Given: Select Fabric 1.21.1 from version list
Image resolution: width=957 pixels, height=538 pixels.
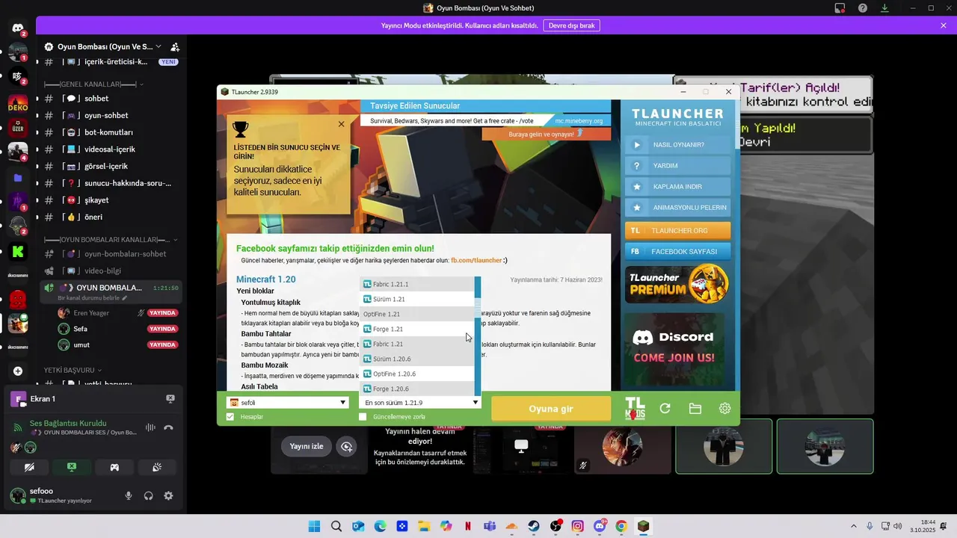Looking at the screenshot, I should 417,284.
